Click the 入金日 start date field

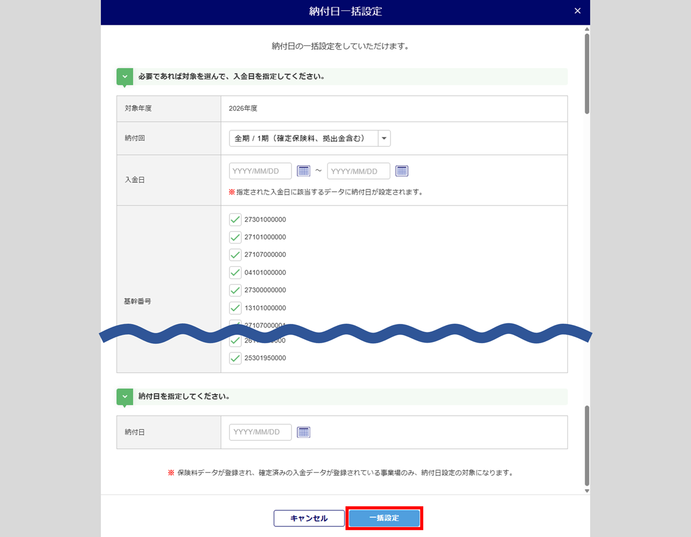click(260, 171)
